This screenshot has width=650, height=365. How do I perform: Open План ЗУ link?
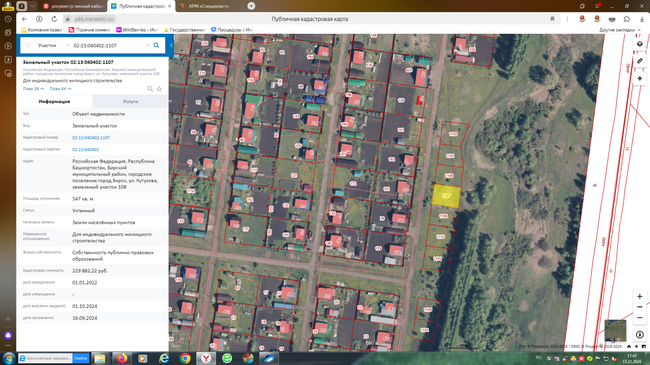coord(33,89)
